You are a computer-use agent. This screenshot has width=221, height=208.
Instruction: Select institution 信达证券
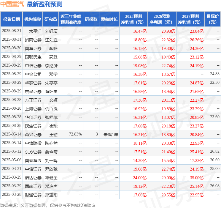[x=33, y=178]
